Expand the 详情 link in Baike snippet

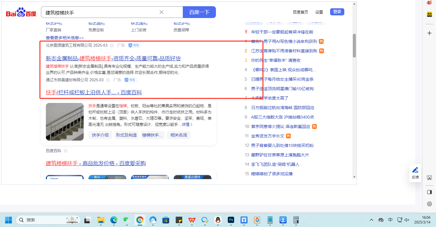(187, 125)
